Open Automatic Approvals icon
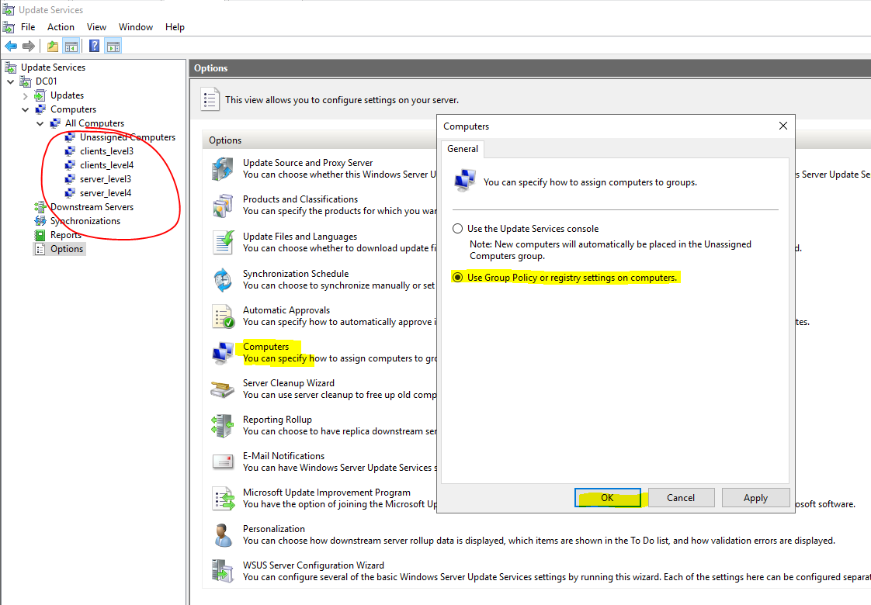This screenshot has width=871, height=605. 223,316
